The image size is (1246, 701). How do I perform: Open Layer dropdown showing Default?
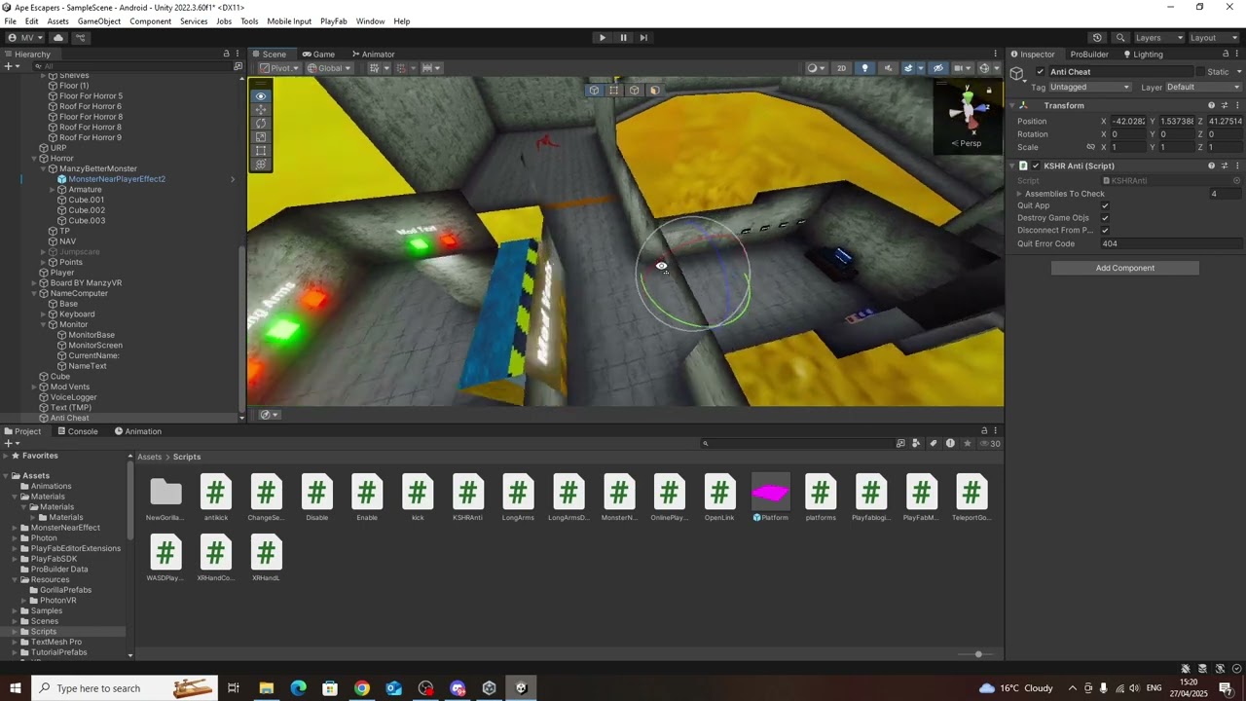tap(1203, 87)
